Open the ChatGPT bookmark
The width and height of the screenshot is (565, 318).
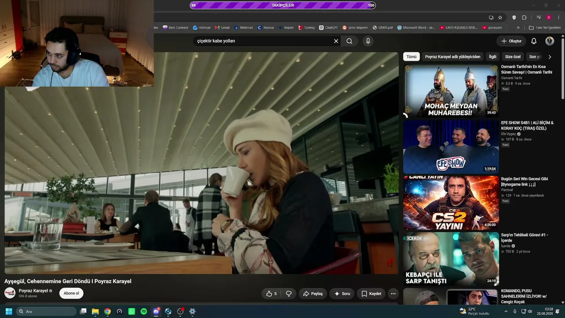tap(328, 27)
